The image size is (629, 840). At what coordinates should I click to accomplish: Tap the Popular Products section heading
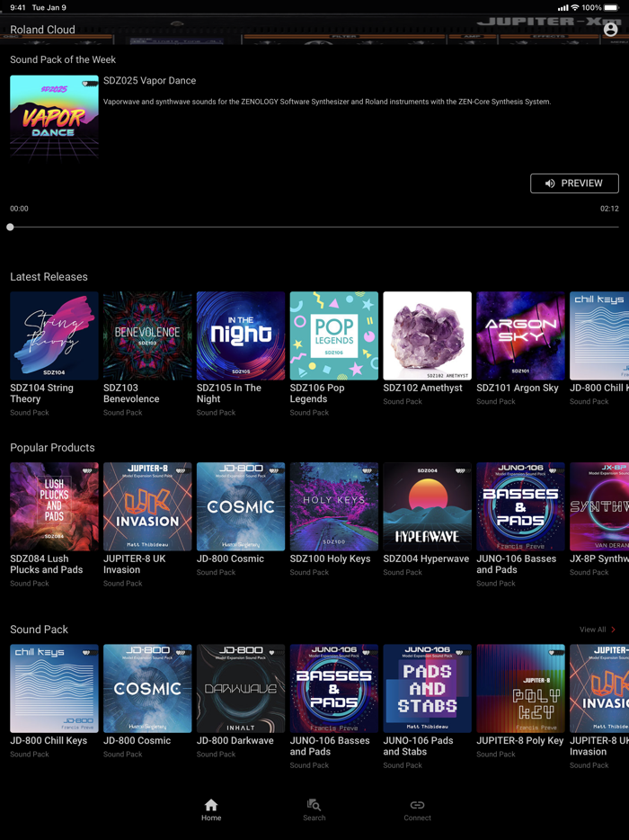tap(52, 448)
